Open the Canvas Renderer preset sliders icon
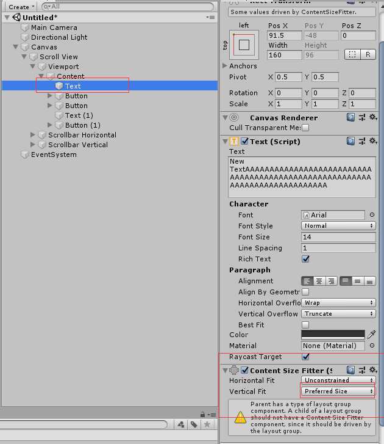This screenshot has width=384, height=444. [362, 117]
